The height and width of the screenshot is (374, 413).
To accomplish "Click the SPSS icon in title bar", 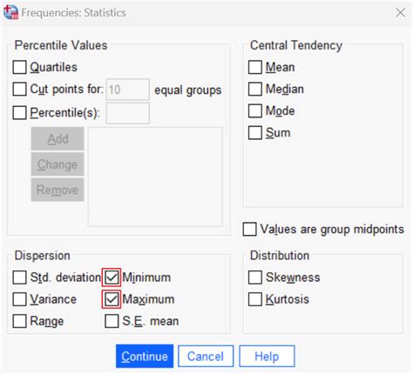I will [x=10, y=12].
